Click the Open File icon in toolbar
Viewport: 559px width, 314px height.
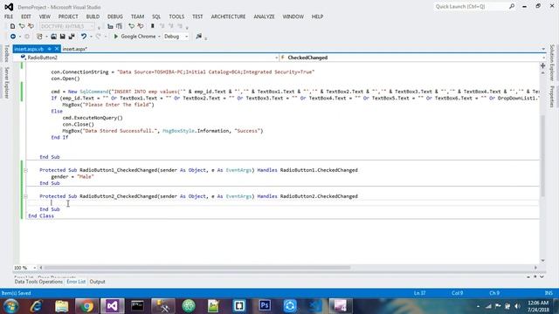tap(53, 37)
